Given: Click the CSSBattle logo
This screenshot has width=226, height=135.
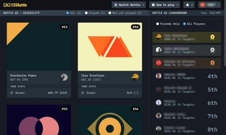Looking at the screenshot, I should [x=15, y=5].
